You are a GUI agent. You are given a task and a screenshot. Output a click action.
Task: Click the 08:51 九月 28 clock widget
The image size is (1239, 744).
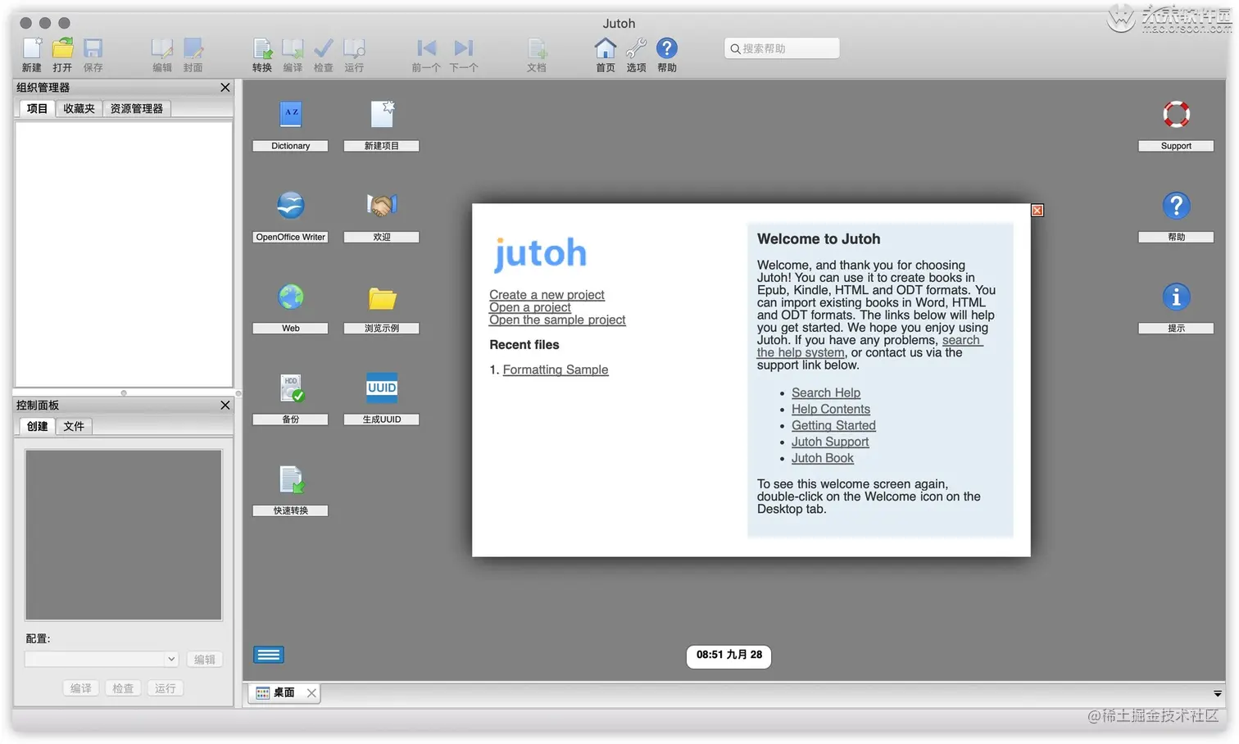click(x=728, y=655)
